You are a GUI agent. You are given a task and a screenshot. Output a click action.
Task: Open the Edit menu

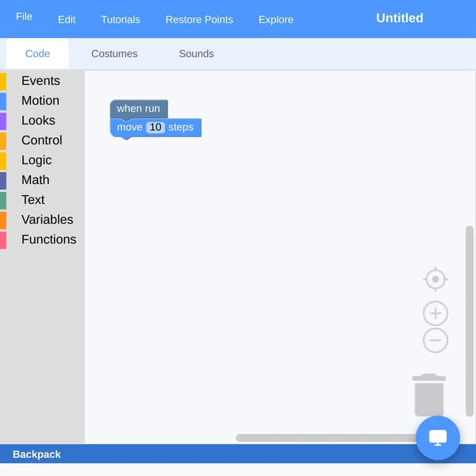tap(67, 19)
